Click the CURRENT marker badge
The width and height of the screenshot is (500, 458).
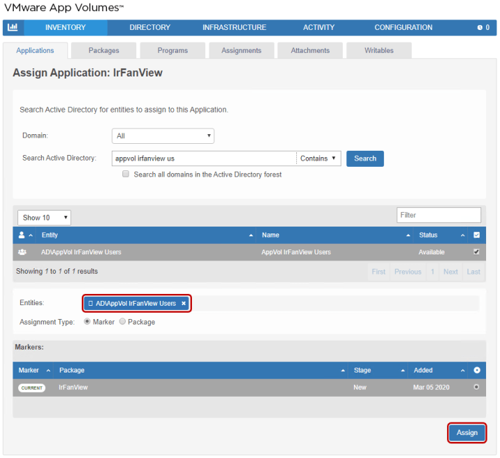[x=31, y=388]
